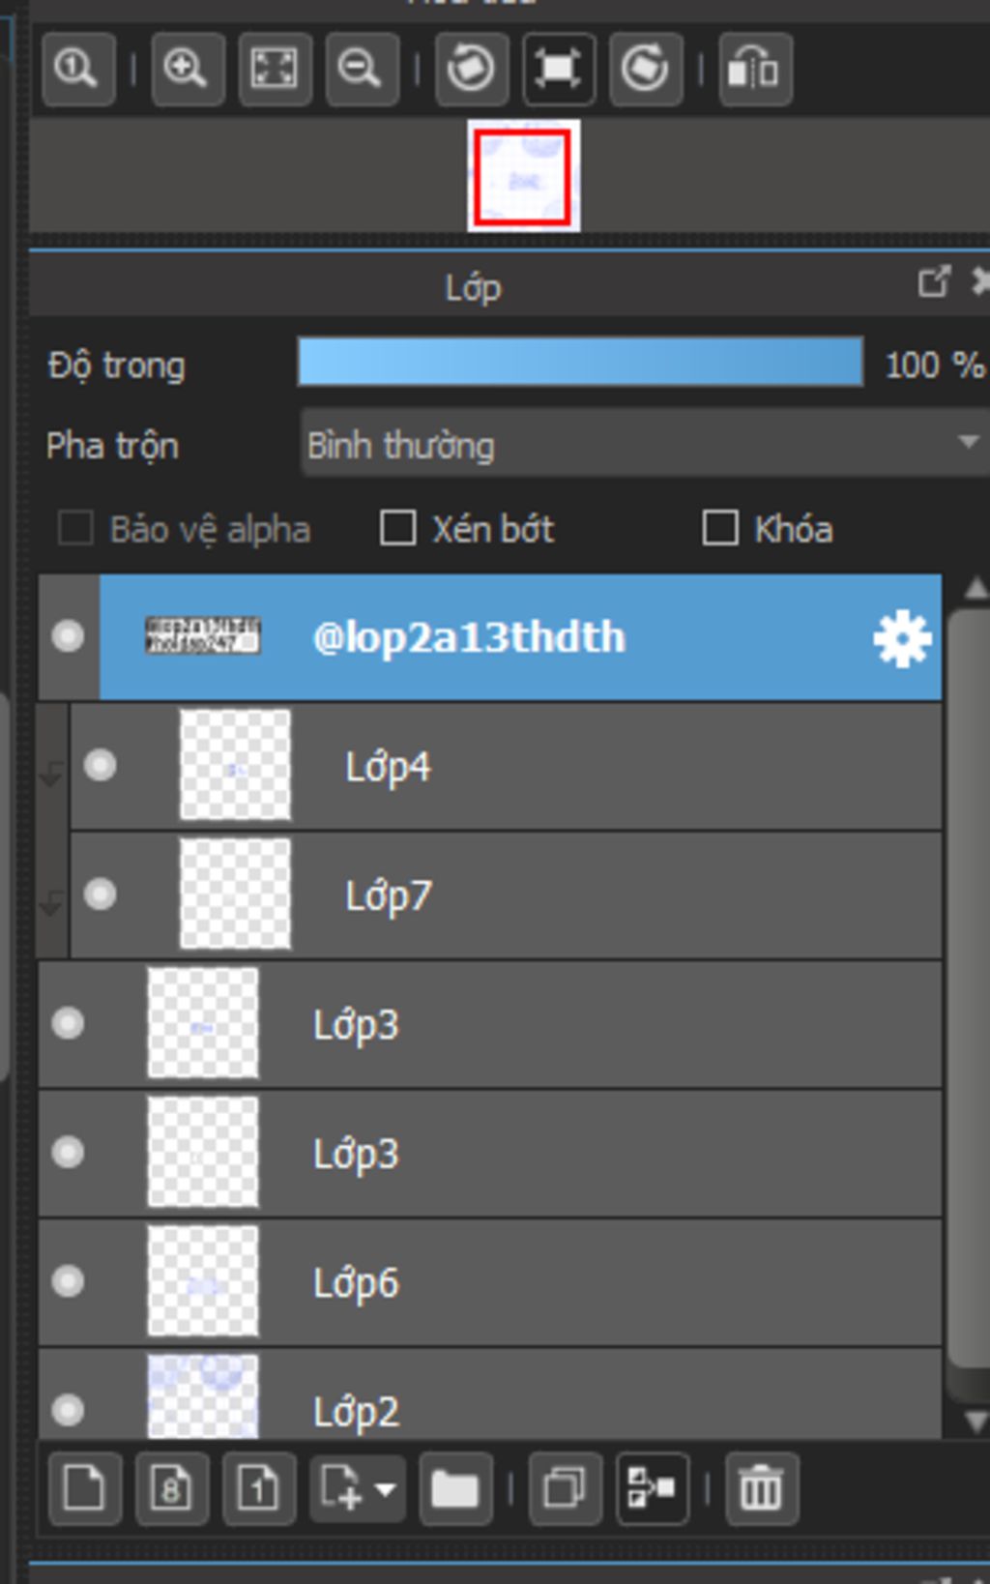Click the zoom out magnifier icon

click(x=362, y=69)
